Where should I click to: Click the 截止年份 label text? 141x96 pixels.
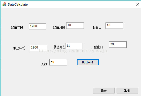(x=19, y=48)
